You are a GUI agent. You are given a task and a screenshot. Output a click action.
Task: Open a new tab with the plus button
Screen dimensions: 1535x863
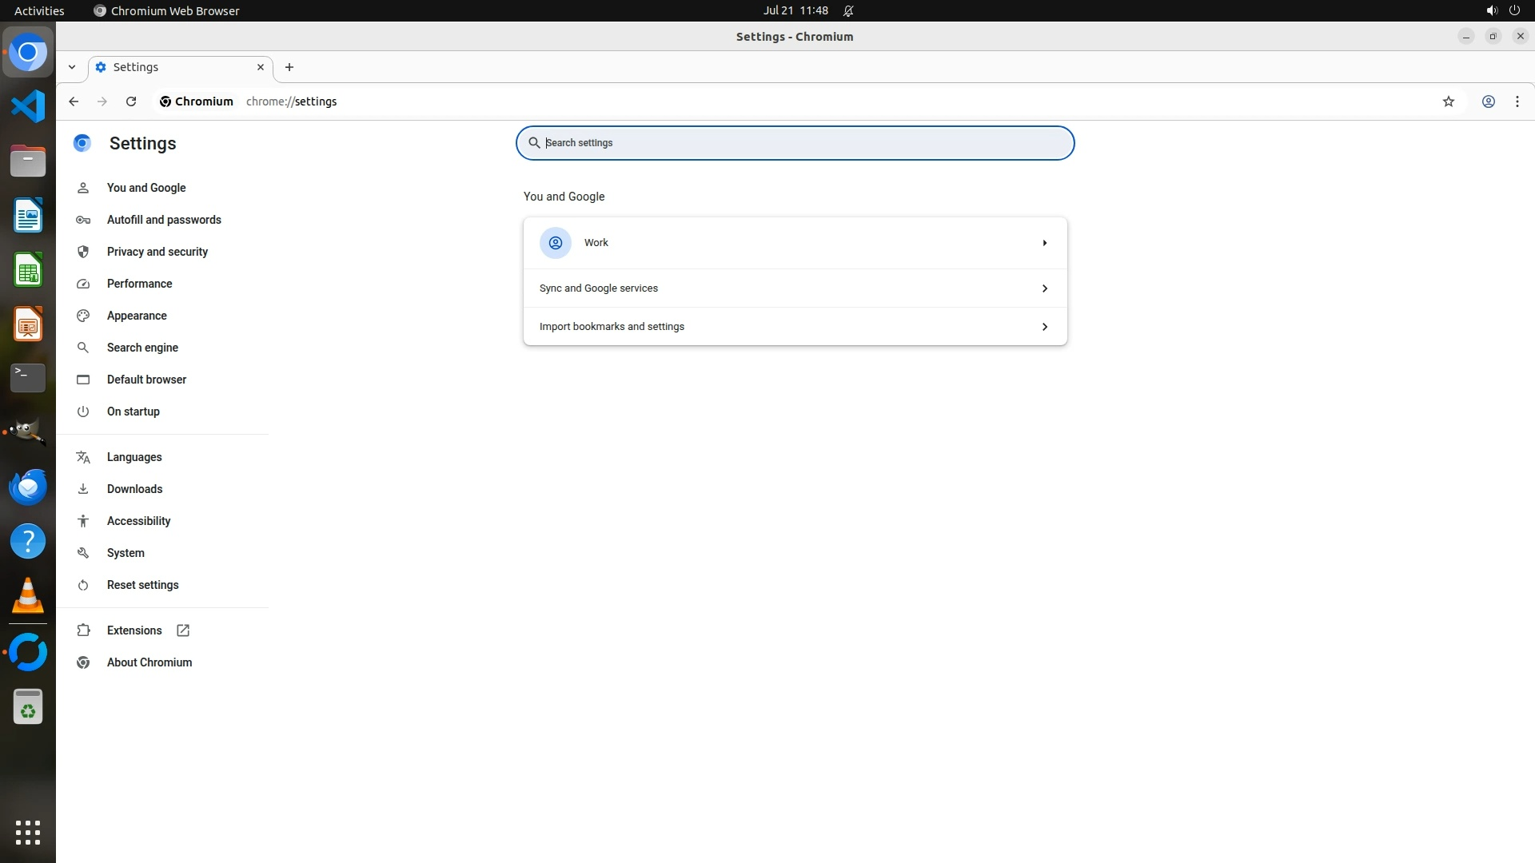289,67
